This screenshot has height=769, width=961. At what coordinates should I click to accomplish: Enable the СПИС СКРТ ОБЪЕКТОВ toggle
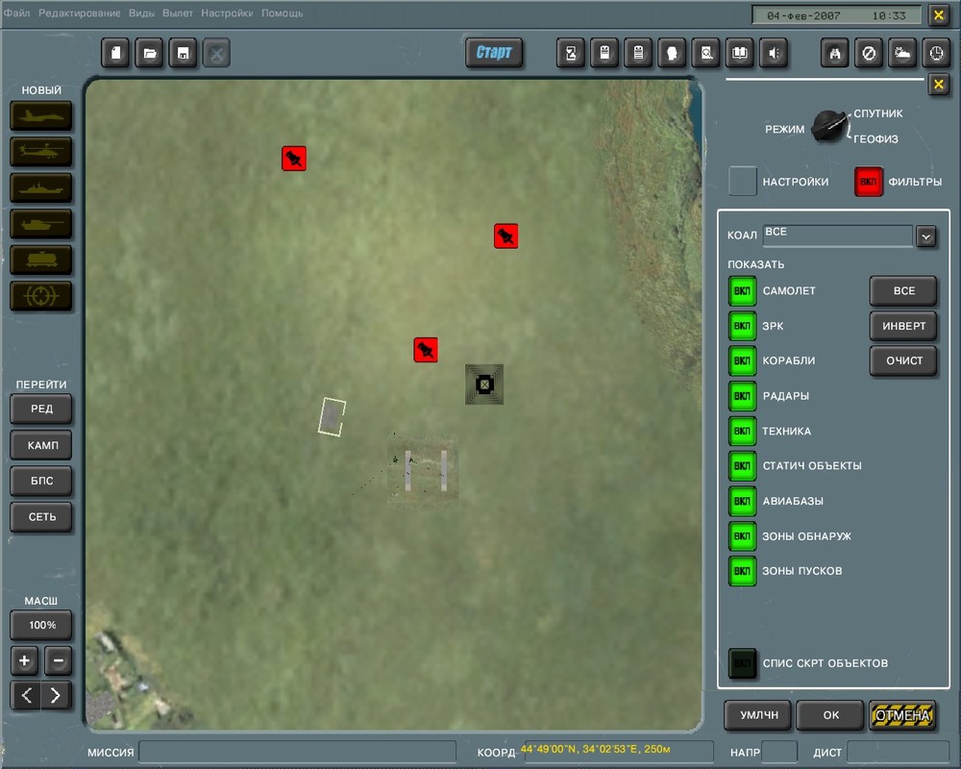(742, 663)
